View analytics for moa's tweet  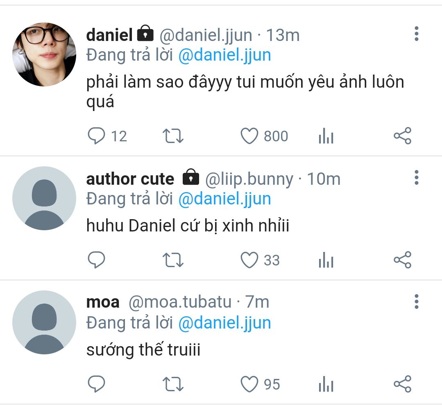pyautogui.click(x=326, y=385)
